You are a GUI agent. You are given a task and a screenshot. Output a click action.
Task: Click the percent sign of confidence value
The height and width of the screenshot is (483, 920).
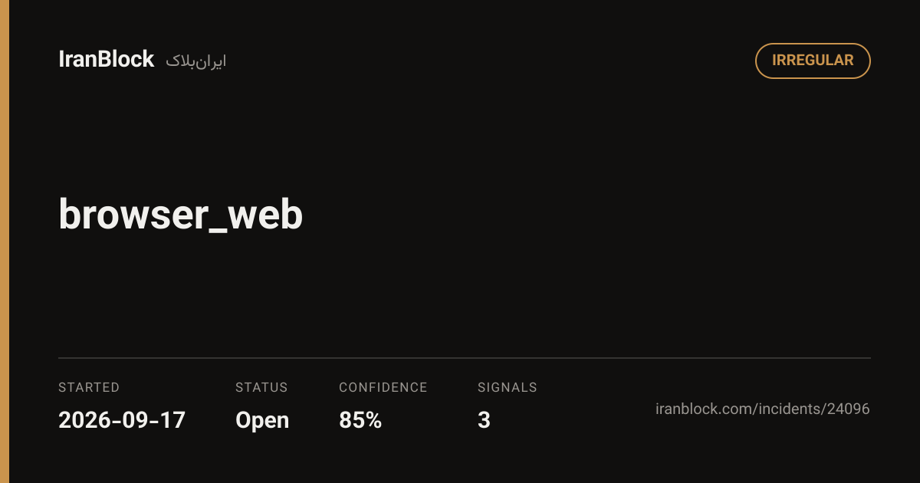[373, 420]
